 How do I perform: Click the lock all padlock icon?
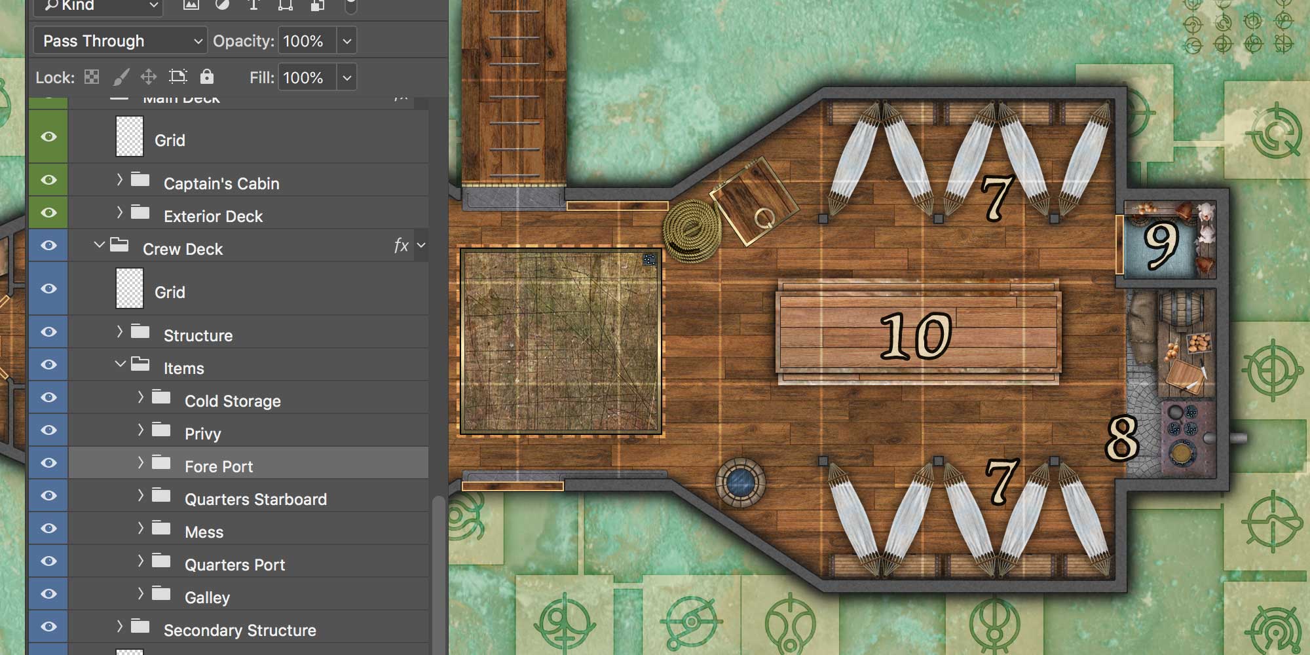(206, 77)
